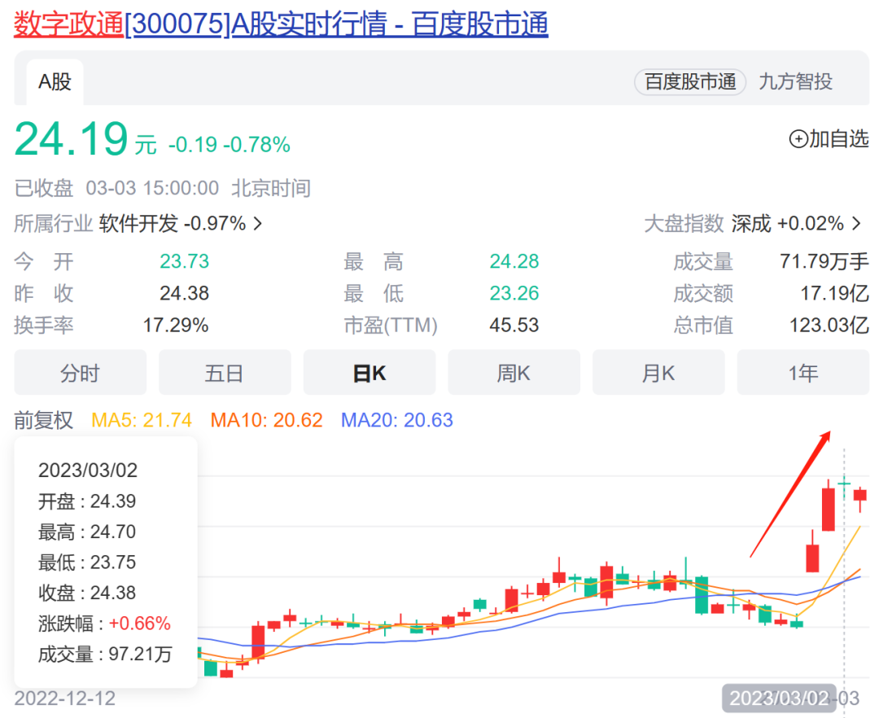Screen dimensions: 879x718
Task: Switch chart to the 分时 tab
Action: [80, 373]
